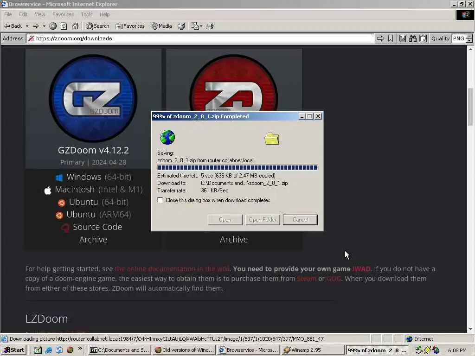Open the Help menu

104,14
